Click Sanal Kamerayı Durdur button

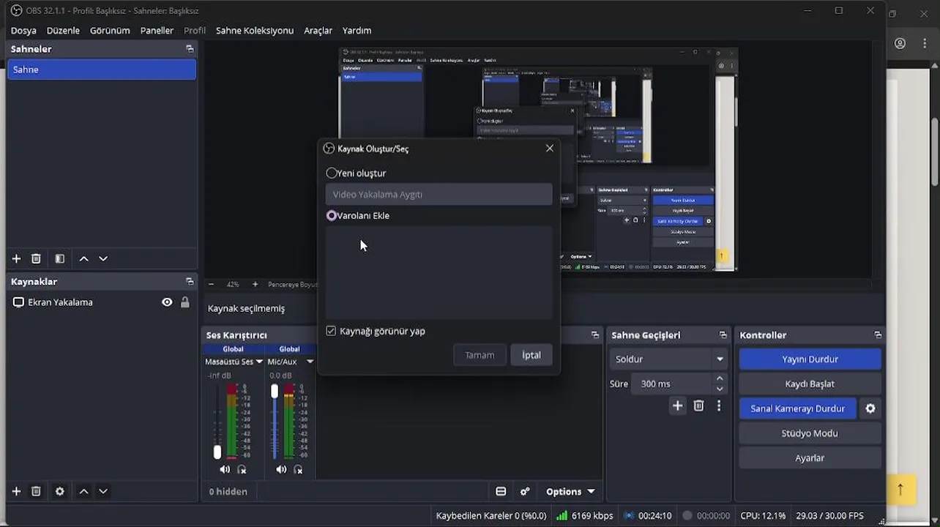(x=798, y=408)
